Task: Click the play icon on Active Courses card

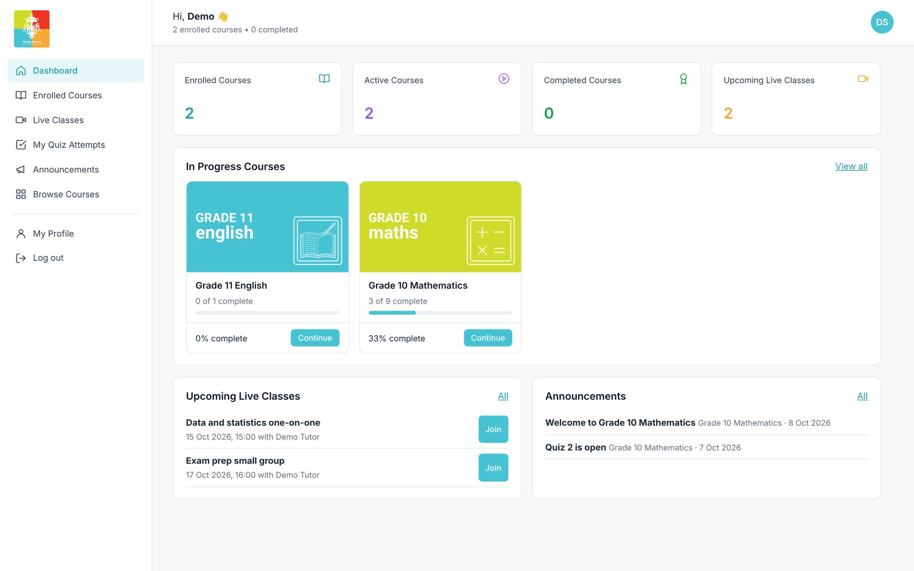Action: (x=504, y=79)
